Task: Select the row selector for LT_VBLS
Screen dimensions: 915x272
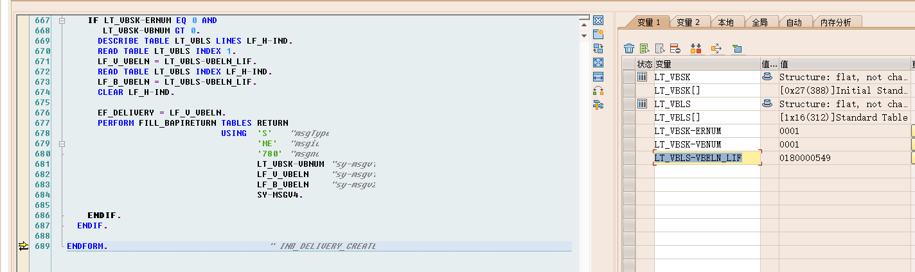Action: 628,104
